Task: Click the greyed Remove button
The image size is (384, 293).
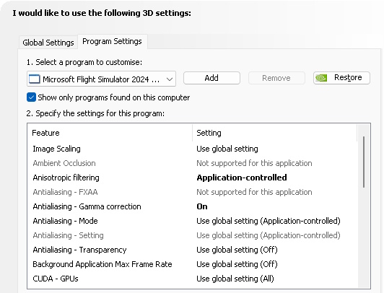Action: pos(276,78)
